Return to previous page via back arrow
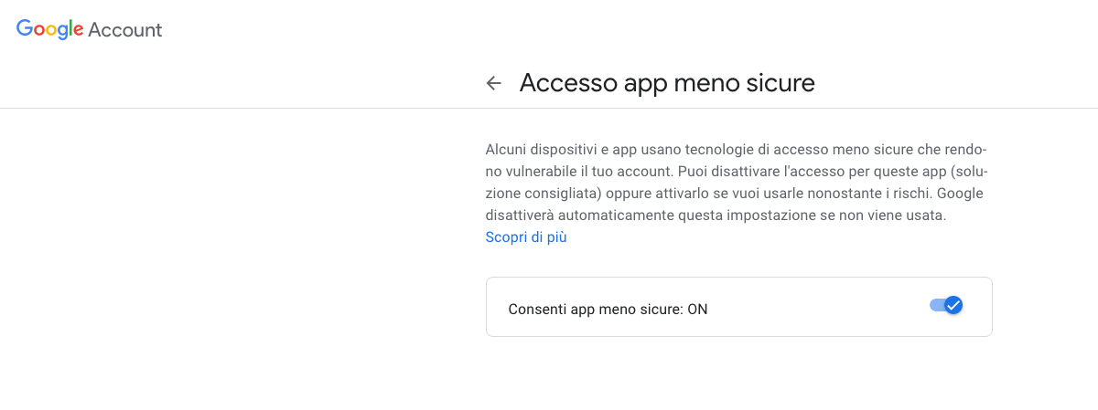The height and width of the screenshot is (410, 1098). tap(494, 83)
